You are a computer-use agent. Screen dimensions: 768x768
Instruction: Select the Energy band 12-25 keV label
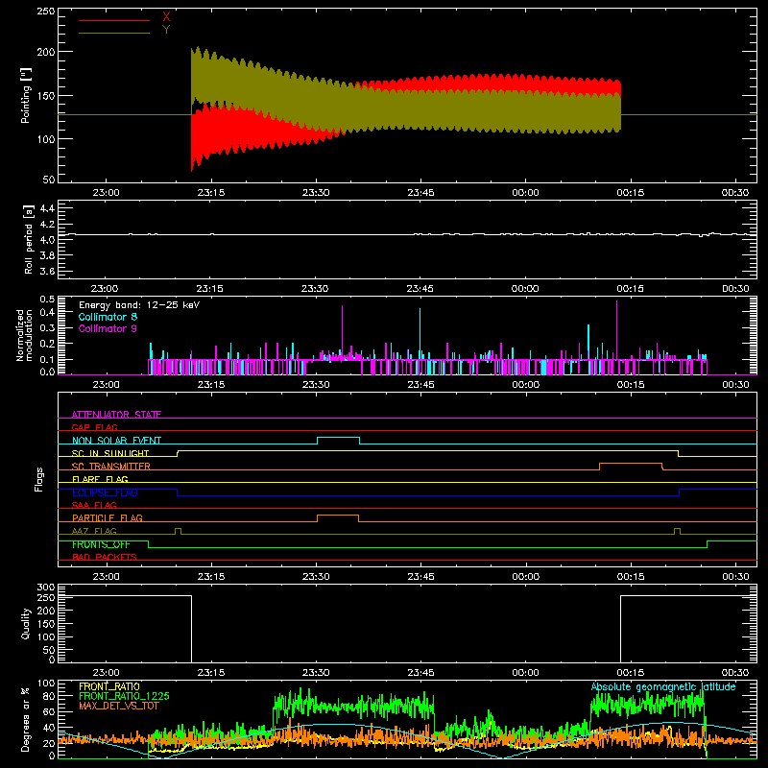click(139, 305)
